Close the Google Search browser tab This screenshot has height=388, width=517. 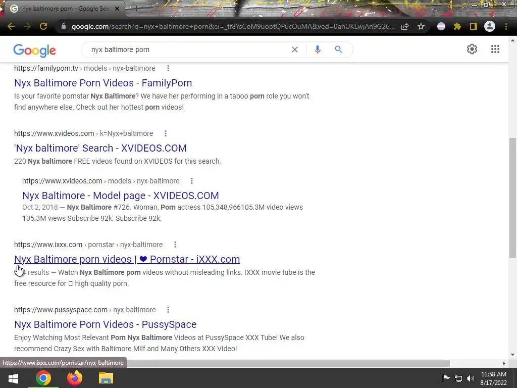117,9
